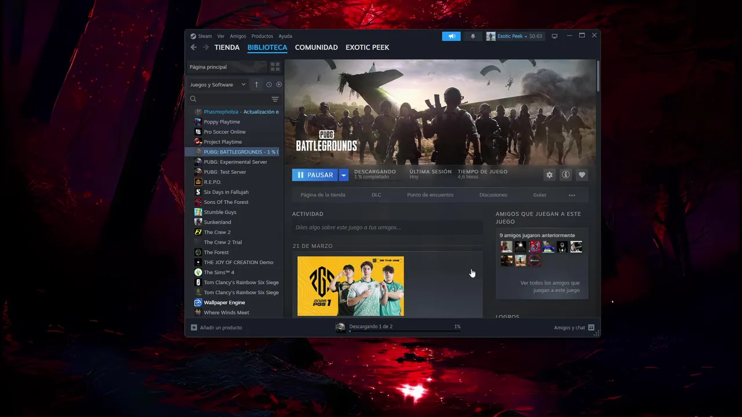Viewport: 742px width, 417px height.
Task: Click Sons Of The Forest icon
Action: (198, 202)
